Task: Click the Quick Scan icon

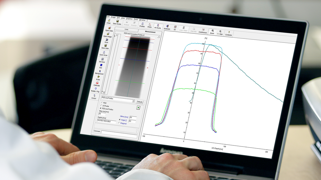Action: pyautogui.click(x=104, y=53)
